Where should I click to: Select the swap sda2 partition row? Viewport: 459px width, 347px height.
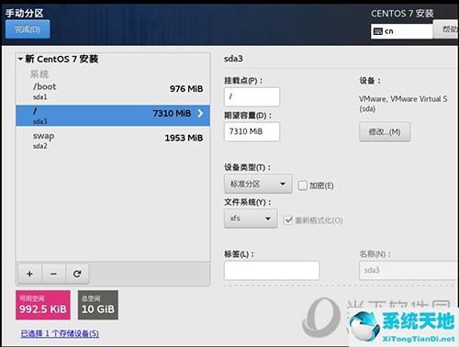click(113, 140)
